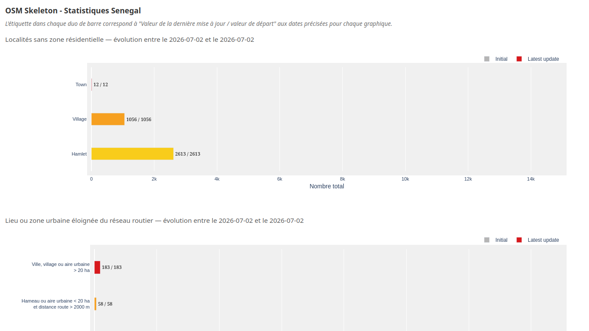Click the Village axis label
This screenshot has height=331, width=589.
79,119
